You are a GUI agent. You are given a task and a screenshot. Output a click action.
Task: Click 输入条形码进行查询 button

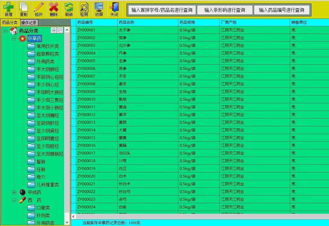(225, 10)
